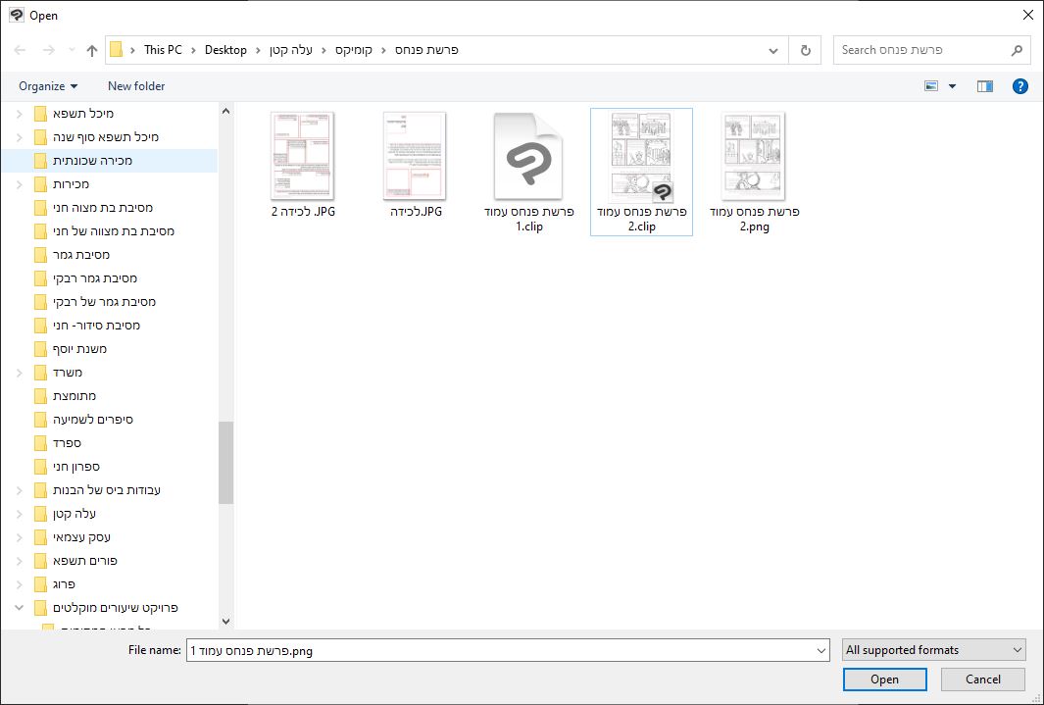Close the Open dialog

1027,15
